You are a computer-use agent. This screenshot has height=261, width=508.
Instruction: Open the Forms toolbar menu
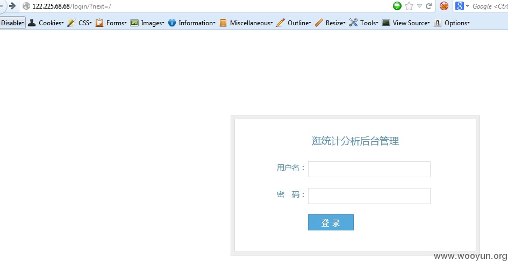click(x=116, y=23)
